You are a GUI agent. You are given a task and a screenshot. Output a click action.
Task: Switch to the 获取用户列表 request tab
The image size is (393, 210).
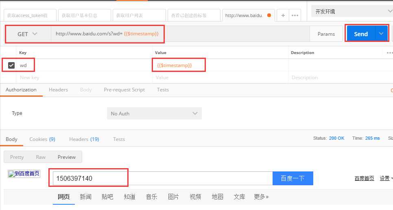point(139,15)
